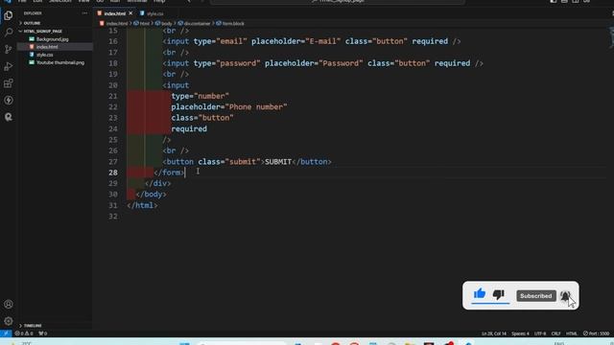Open the Selection menu

click(x=59, y=1)
